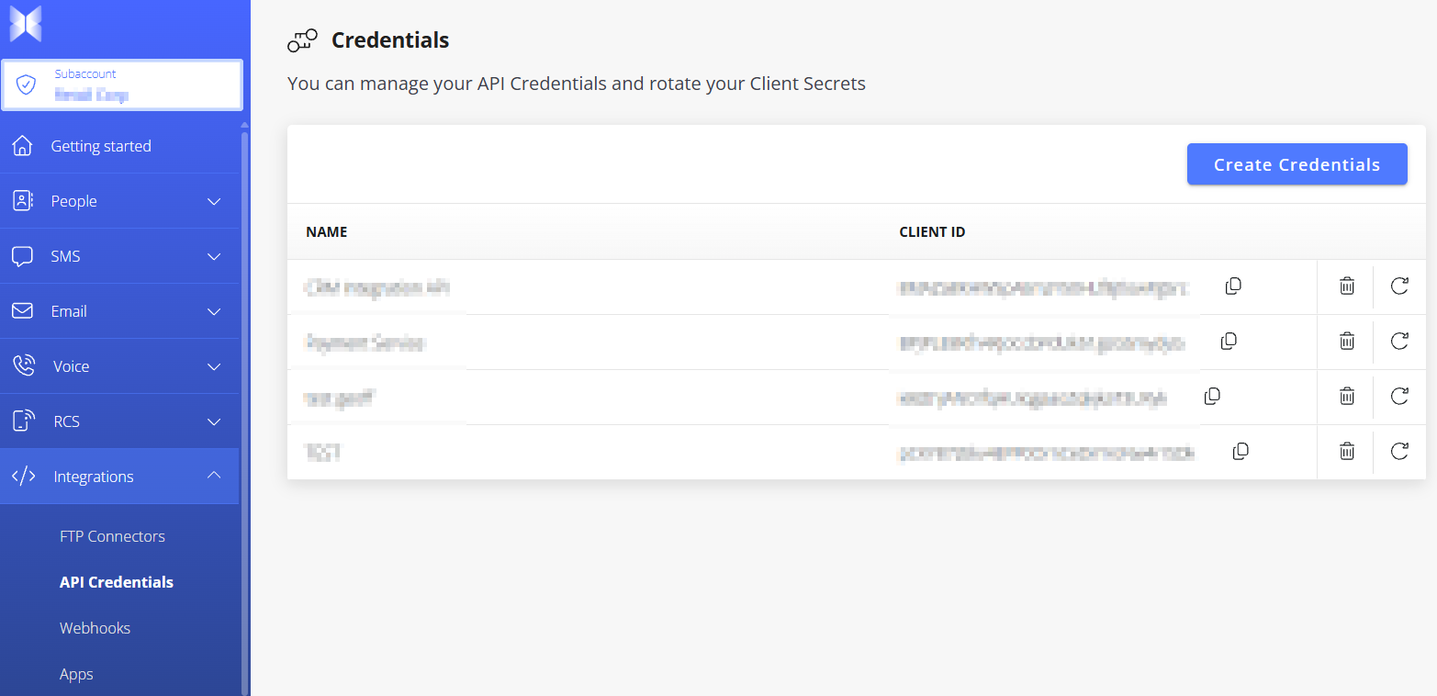Image resolution: width=1437 pixels, height=696 pixels.
Task: Delete the second credential via trash icon
Action: [1346, 342]
